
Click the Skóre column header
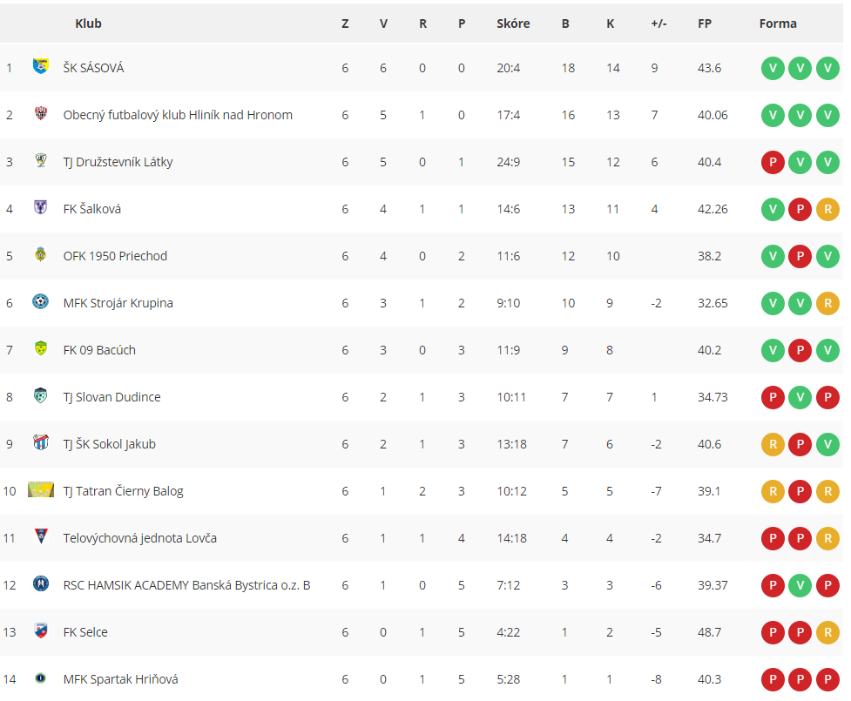[513, 24]
